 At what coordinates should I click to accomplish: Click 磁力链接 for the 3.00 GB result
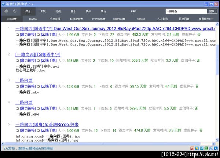[x=28, y=130]
